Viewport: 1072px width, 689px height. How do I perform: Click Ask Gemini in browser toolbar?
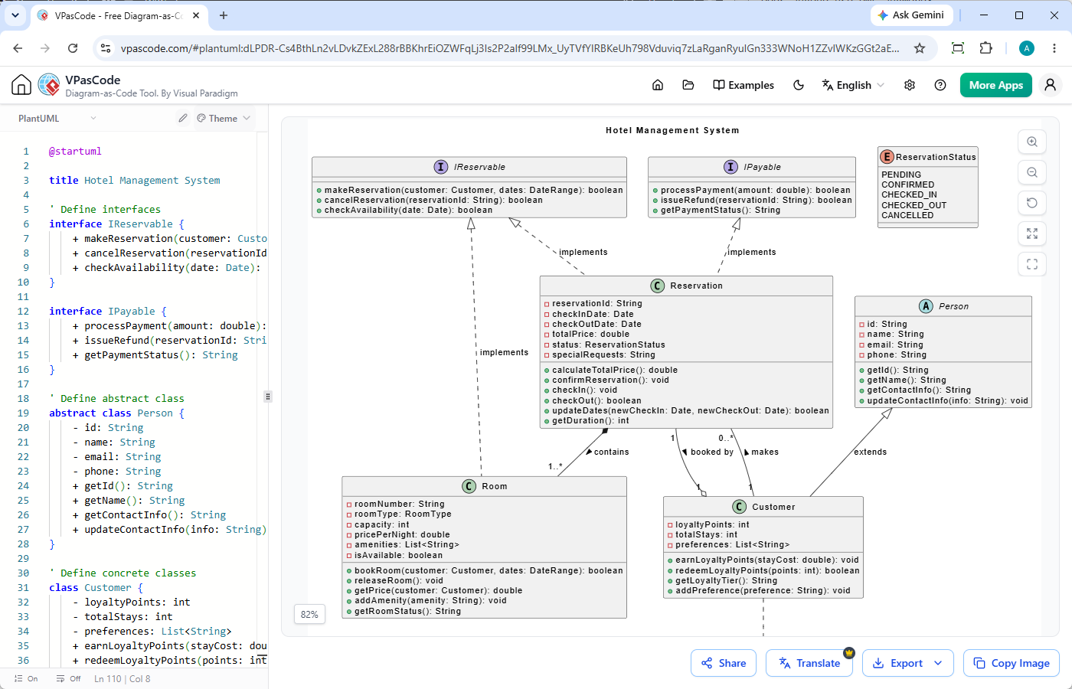[910, 15]
